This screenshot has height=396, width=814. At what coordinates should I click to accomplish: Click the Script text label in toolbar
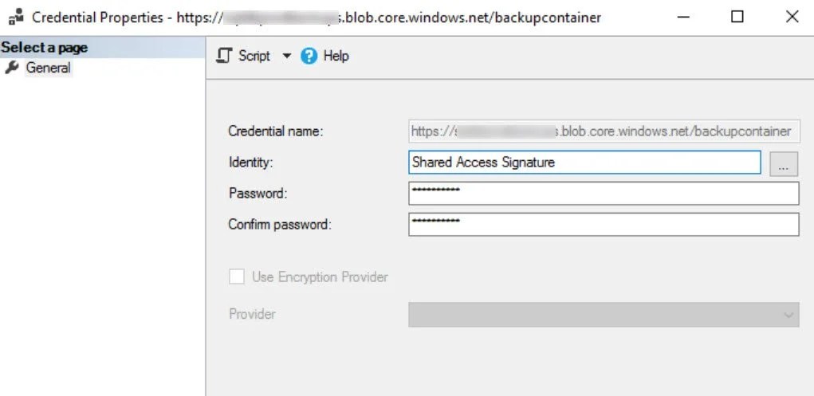pyautogui.click(x=254, y=56)
